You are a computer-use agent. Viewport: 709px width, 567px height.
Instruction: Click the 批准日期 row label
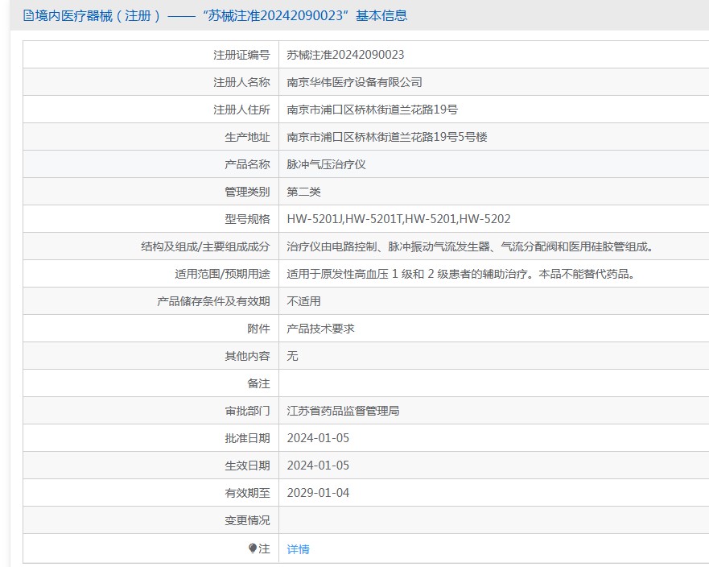tap(247, 438)
